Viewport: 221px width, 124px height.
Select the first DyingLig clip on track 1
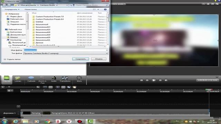(x=31, y=113)
